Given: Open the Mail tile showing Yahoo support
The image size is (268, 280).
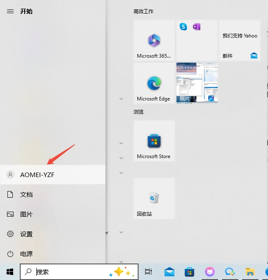Looking at the screenshot, I should tap(240, 40).
